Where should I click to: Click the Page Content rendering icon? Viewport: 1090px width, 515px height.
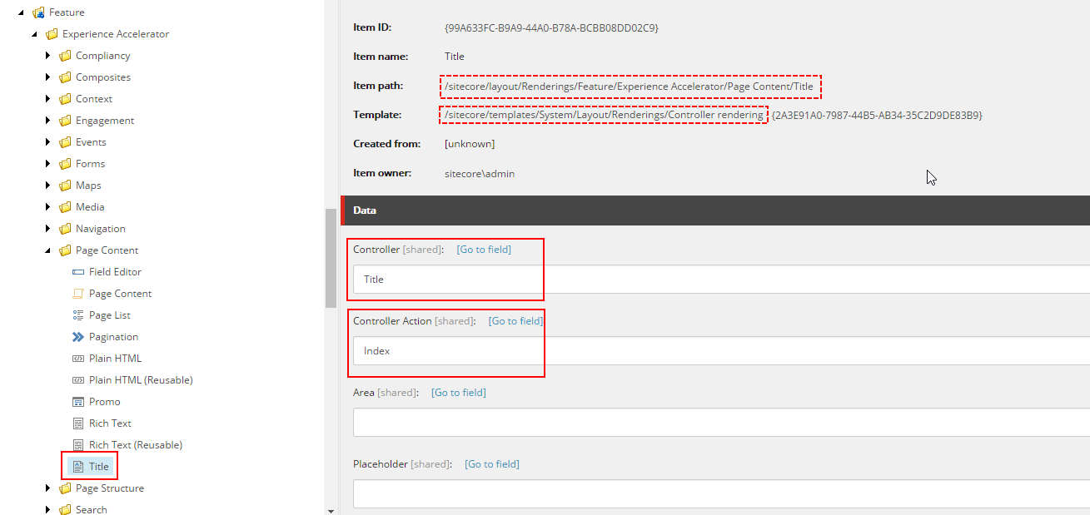pyautogui.click(x=78, y=294)
